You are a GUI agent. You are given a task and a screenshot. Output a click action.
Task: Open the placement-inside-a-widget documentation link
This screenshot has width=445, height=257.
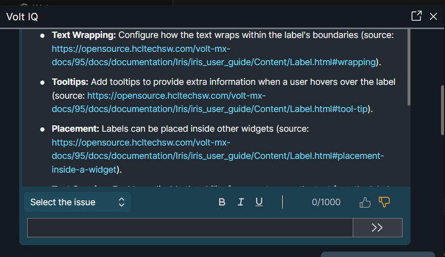point(218,156)
